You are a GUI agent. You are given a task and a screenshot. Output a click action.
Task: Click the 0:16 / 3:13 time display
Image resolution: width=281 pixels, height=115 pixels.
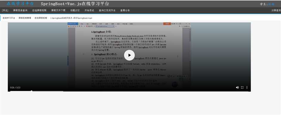pos(15,87)
